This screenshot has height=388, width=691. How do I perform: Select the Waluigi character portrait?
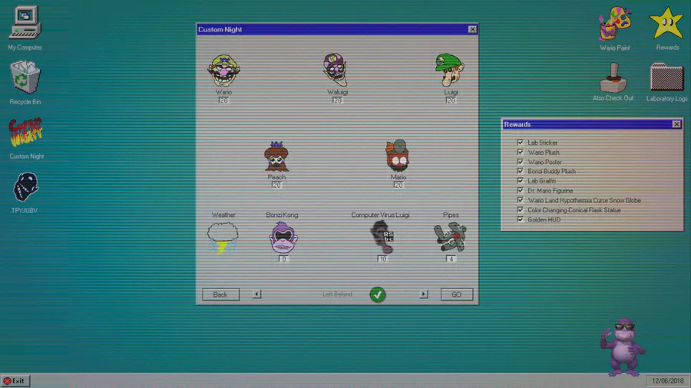(x=336, y=70)
